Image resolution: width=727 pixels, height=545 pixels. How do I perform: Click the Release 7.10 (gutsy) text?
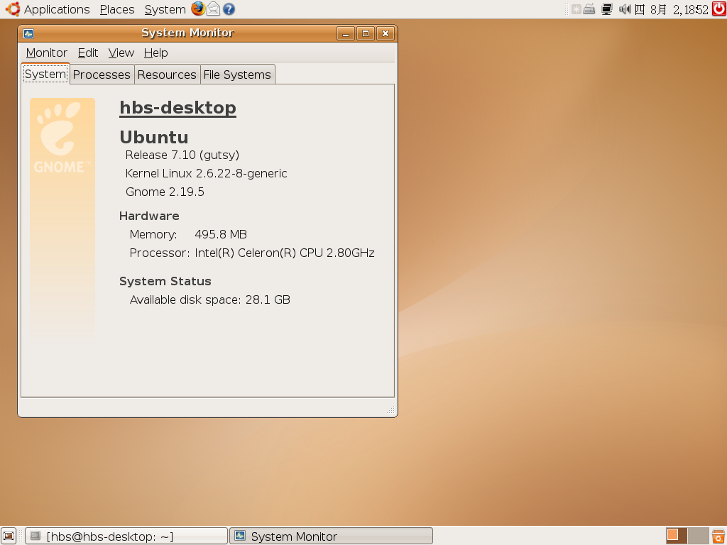click(182, 155)
